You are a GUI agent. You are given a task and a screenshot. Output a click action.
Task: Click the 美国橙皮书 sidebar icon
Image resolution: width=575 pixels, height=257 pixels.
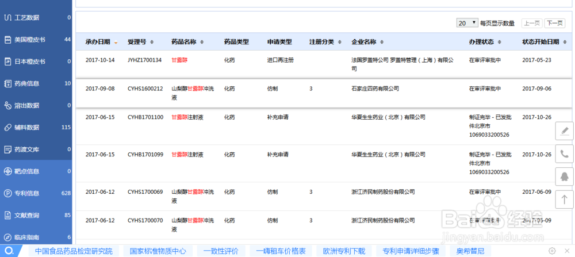[x=7, y=40]
